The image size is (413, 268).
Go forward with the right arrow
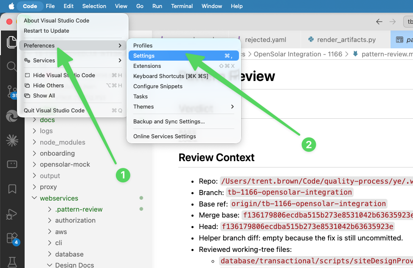click(393, 22)
